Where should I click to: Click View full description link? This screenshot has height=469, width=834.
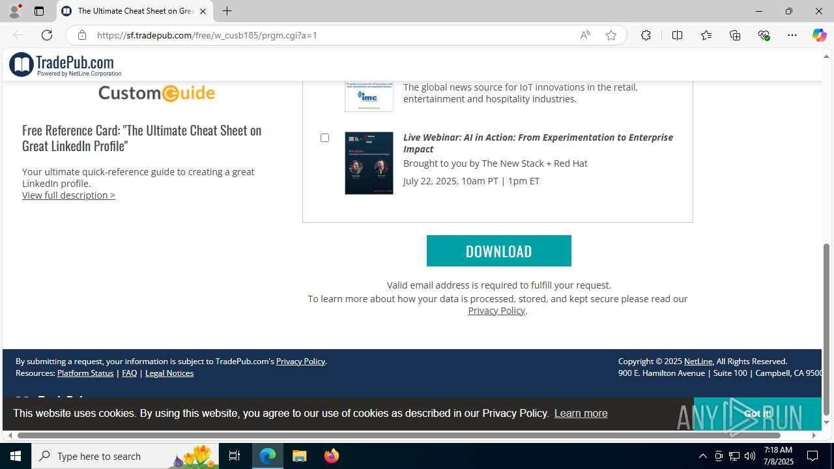pyautogui.click(x=68, y=195)
